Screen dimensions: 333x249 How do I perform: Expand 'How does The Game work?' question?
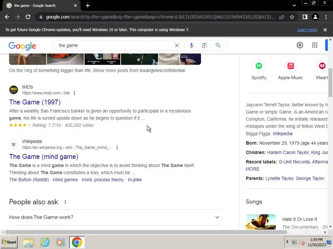pos(115,217)
